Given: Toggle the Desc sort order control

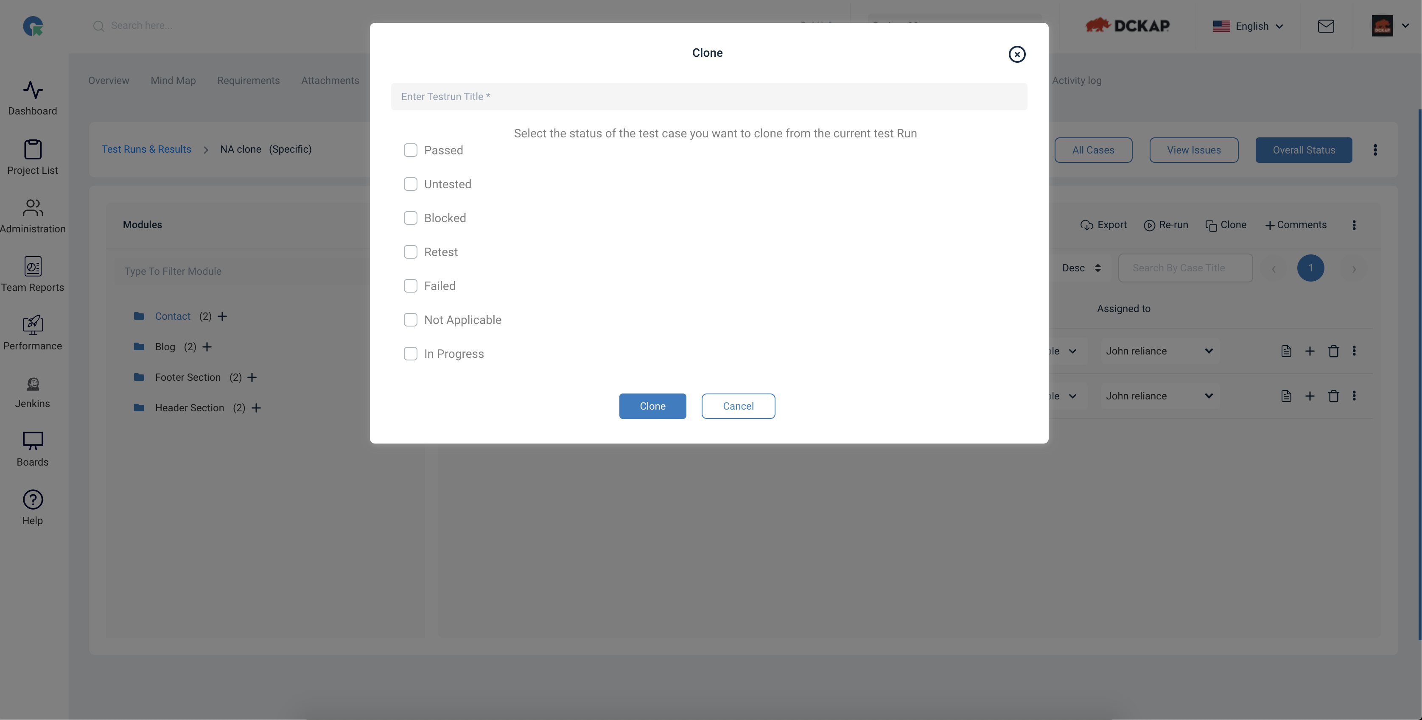Looking at the screenshot, I should [x=1081, y=268].
